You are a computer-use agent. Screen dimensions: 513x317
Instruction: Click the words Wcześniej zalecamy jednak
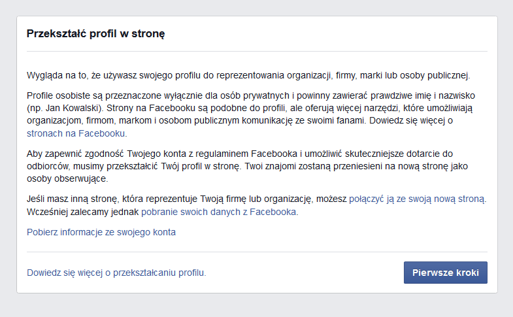[82, 212]
